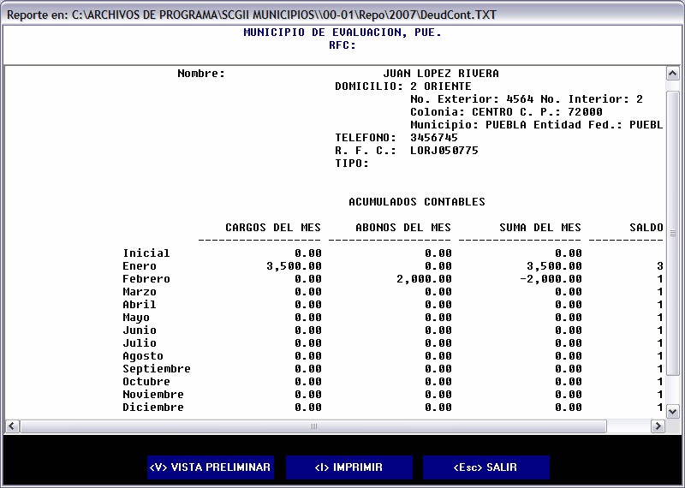Click the Enero row label

pos(140,266)
